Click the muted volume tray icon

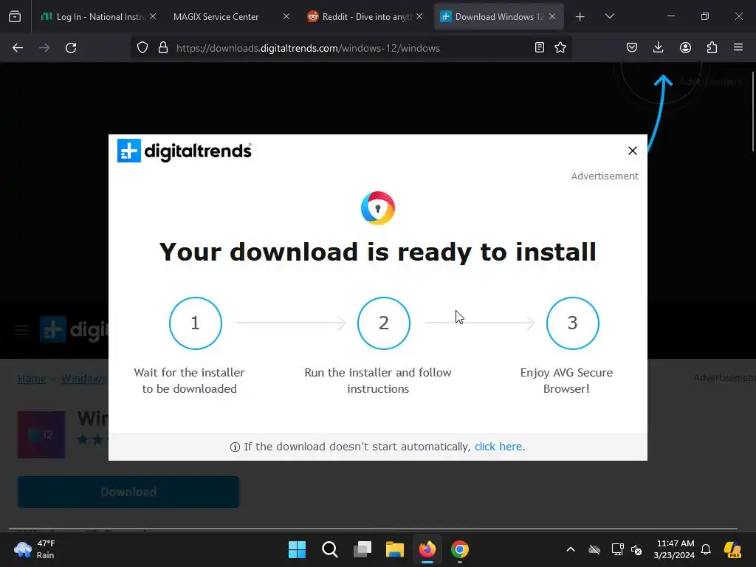(x=636, y=549)
